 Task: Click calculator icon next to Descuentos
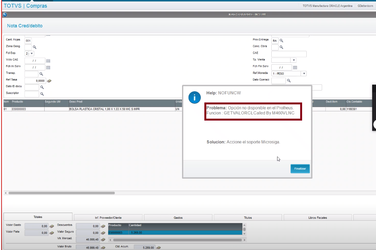tap(103, 226)
